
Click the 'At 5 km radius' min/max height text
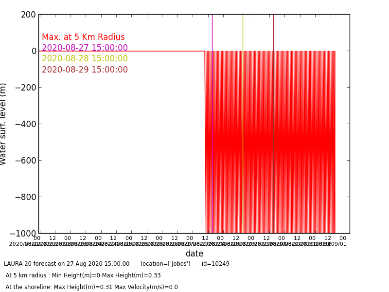(83, 275)
